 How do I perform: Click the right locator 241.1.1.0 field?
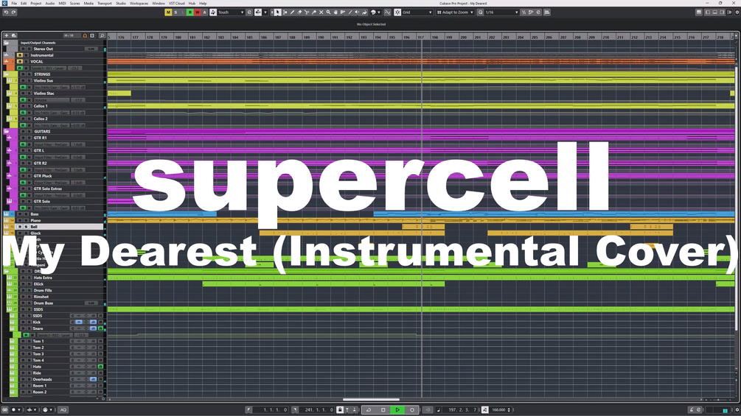[319, 409]
